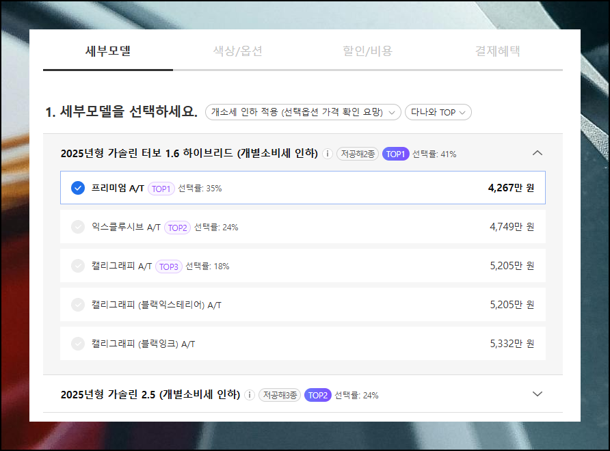Click the purple TOP1 badge on hybrid heading
Image resolution: width=610 pixels, height=451 pixels.
(x=396, y=154)
